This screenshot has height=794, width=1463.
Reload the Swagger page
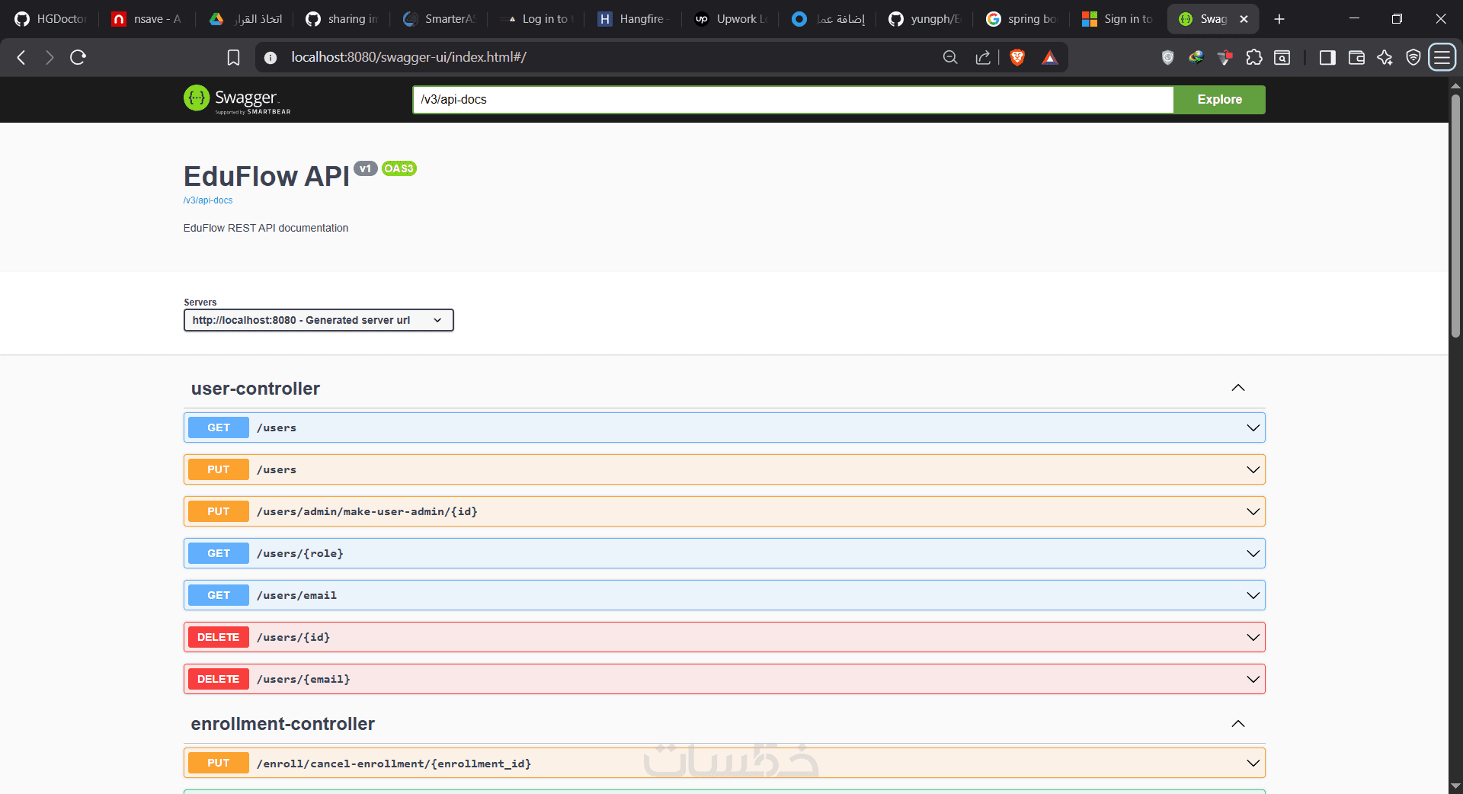(x=78, y=57)
